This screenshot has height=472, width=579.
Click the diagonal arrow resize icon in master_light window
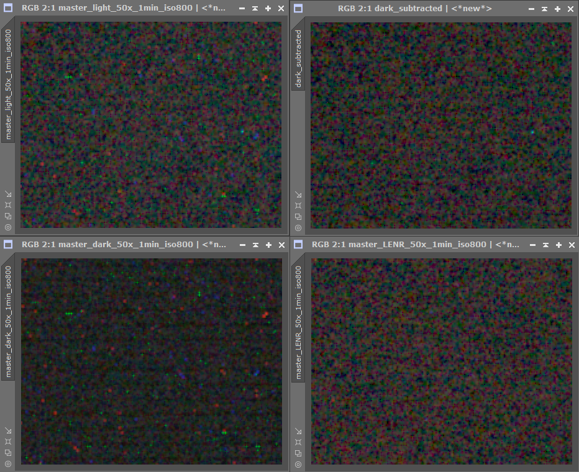pyautogui.click(x=8, y=194)
